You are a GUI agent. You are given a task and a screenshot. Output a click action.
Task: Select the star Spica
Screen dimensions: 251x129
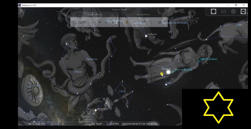click(x=166, y=84)
